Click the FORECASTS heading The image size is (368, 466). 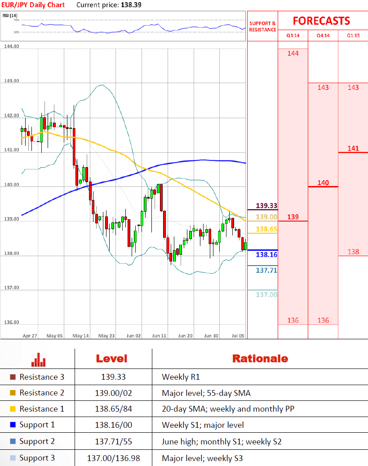pos(321,21)
